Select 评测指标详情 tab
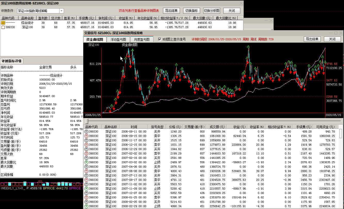This screenshot has width=344, height=209. pyautogui.click(x=12, y=61)
